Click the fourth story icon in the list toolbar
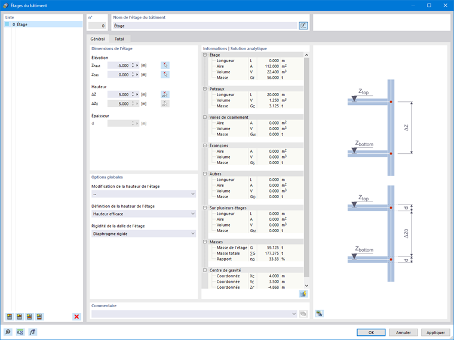Viewport: 454px width, 340px height. coord(39,317)
